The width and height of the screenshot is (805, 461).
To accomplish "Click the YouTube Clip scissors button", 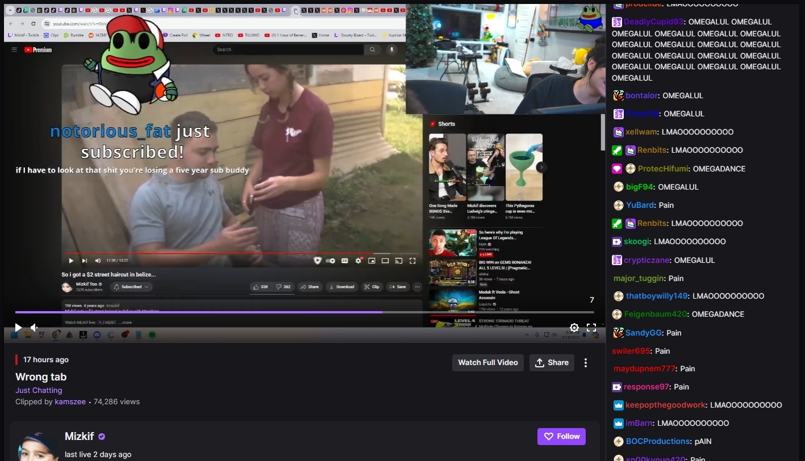I will 372,287.
